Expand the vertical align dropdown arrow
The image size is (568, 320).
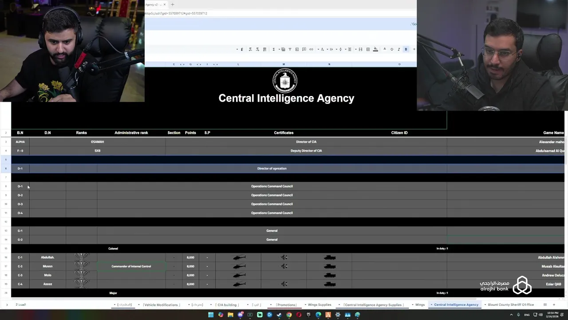[336, 49]
